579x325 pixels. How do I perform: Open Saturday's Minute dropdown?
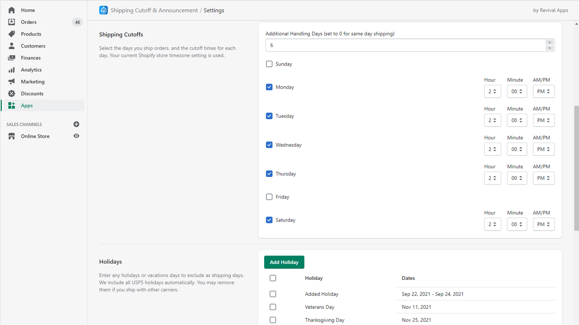click(x=517, y=224)
